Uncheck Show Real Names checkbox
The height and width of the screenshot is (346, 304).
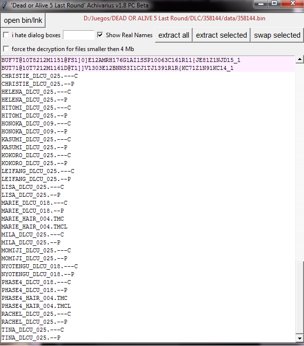100,35
